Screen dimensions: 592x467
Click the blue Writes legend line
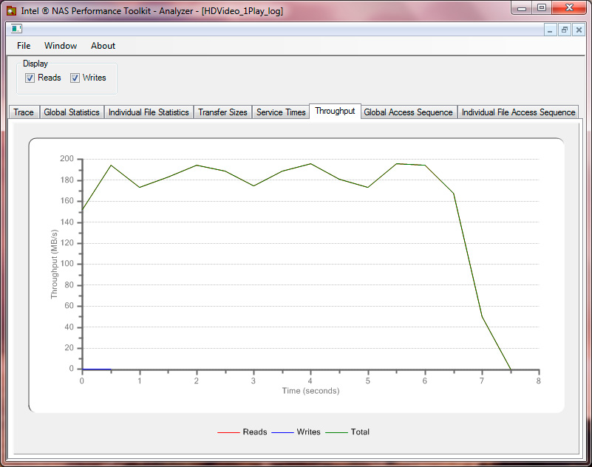282,432
